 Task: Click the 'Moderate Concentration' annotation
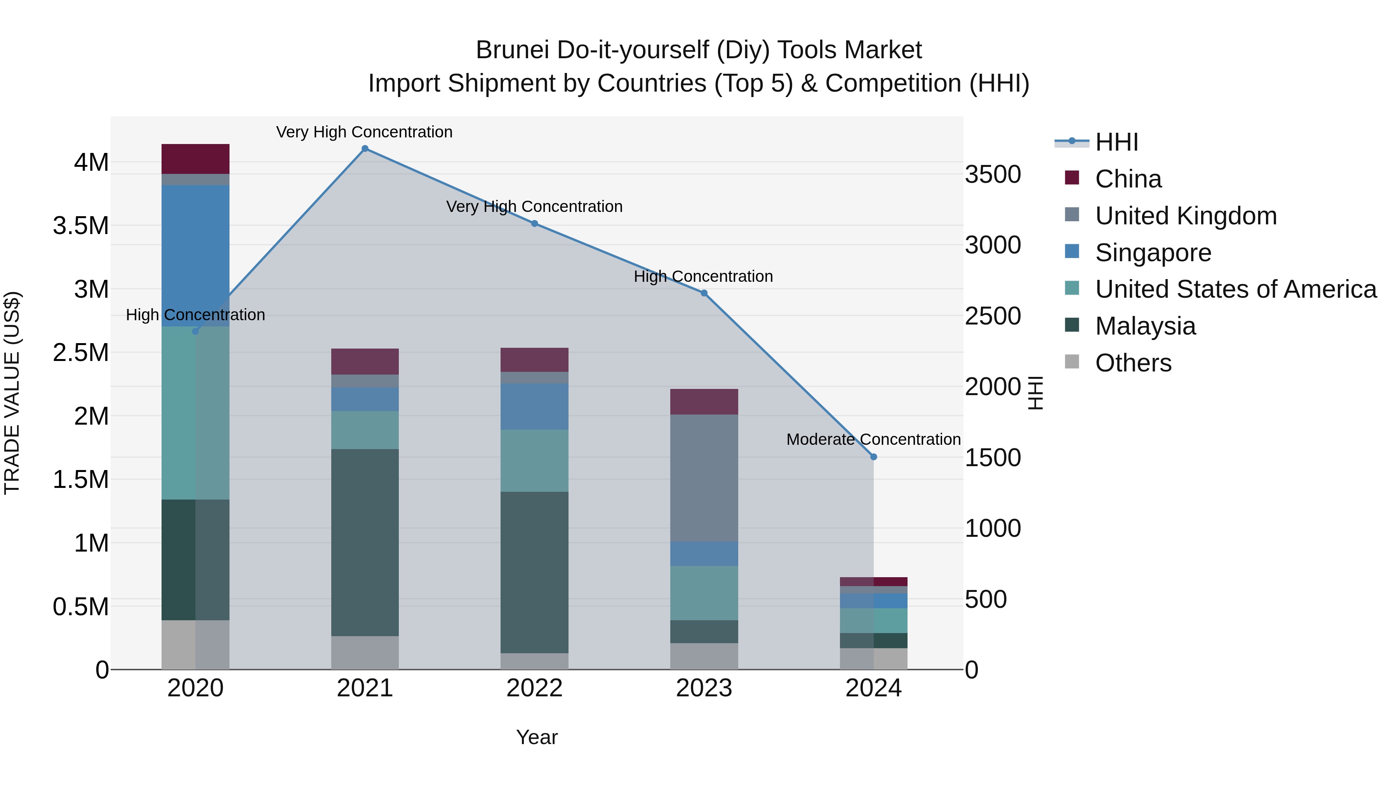click(874, 439)
